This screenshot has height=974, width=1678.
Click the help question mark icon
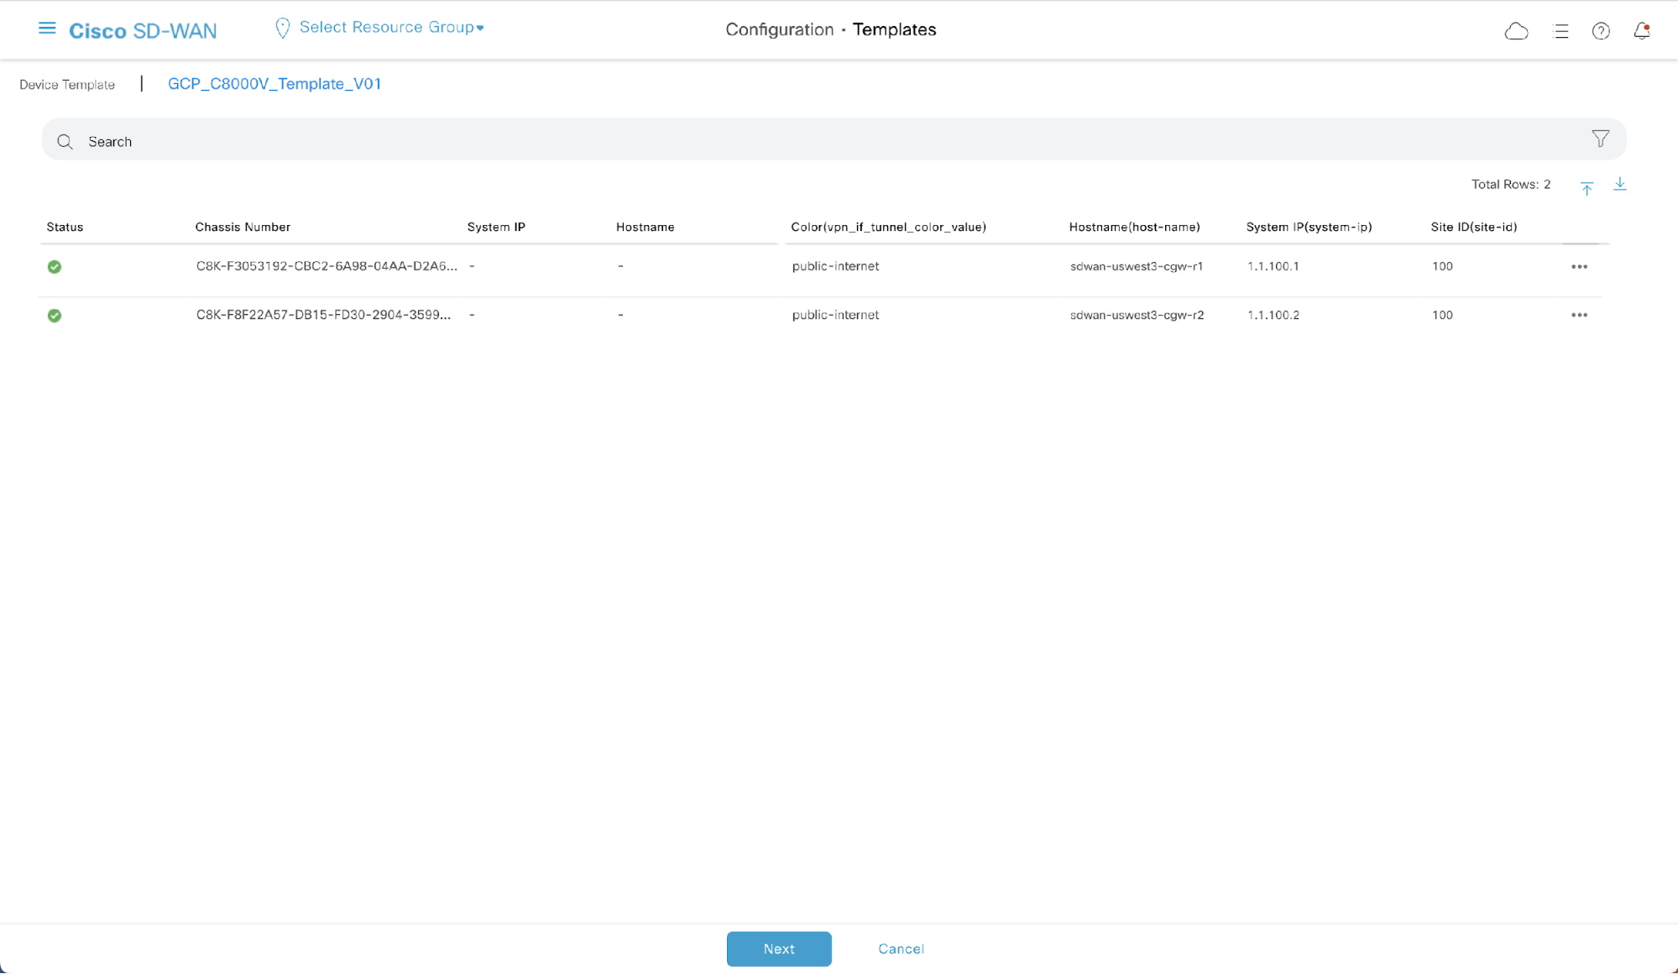1601,29
